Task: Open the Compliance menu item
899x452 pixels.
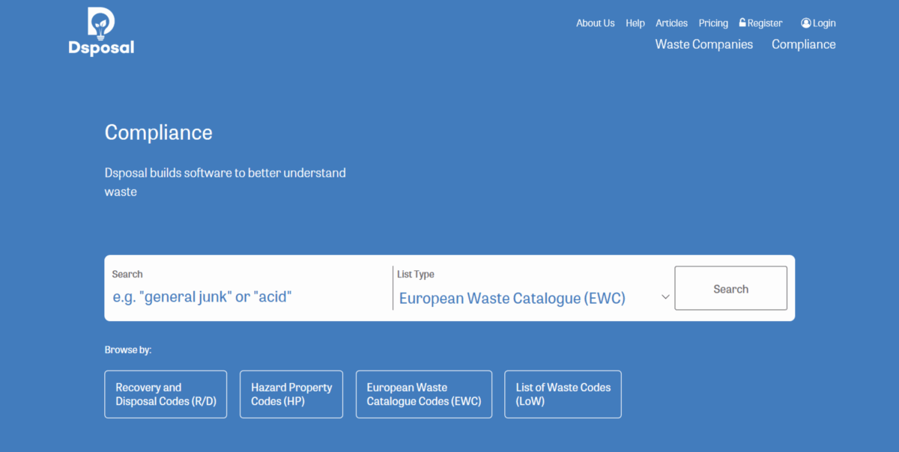Action: pos(803,44)
